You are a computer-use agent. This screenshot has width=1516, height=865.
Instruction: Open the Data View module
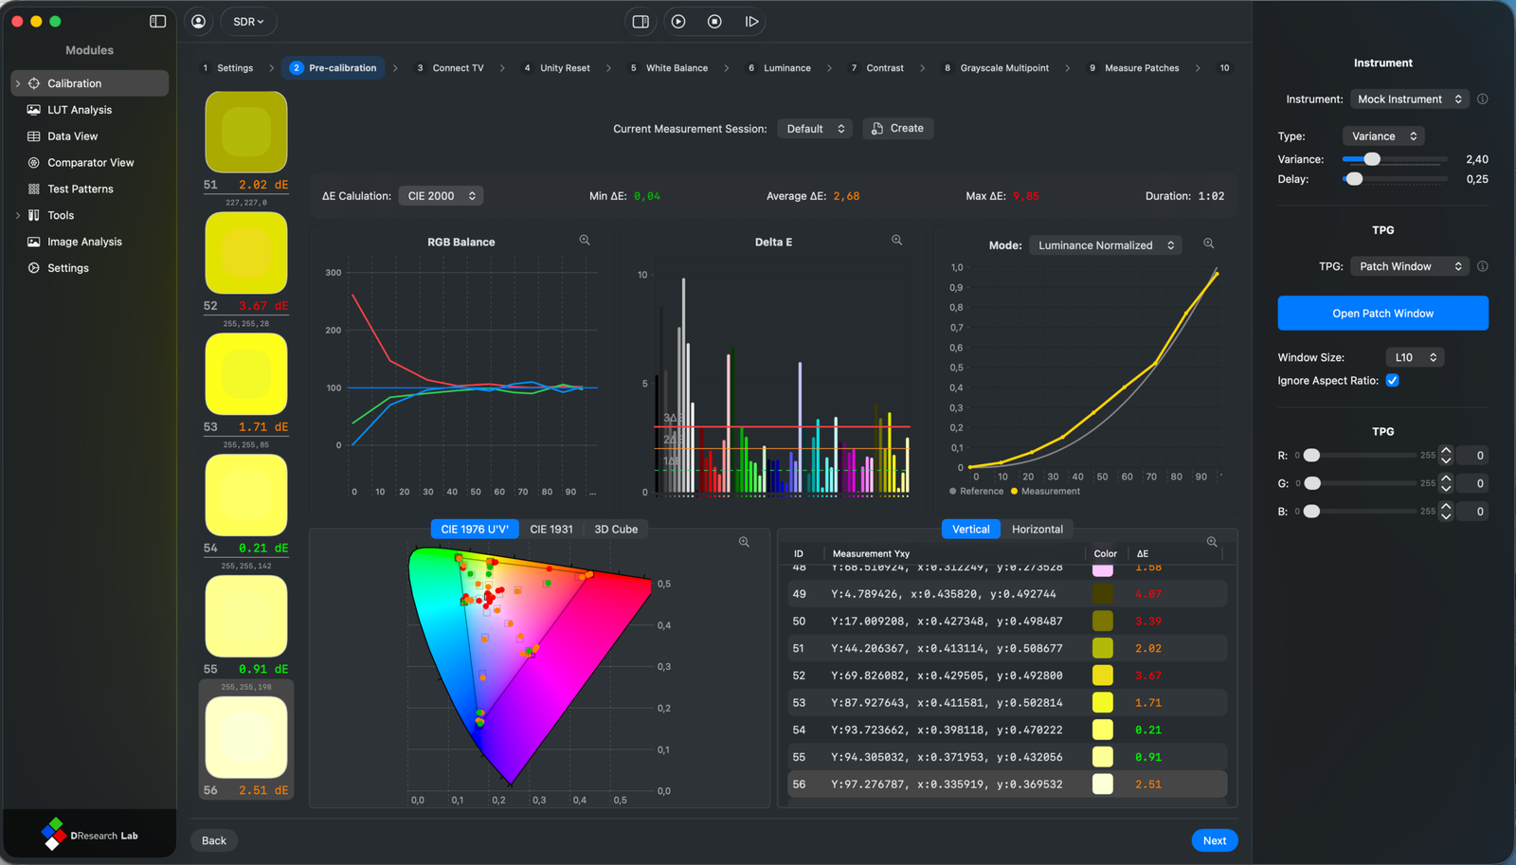[73, 136]
